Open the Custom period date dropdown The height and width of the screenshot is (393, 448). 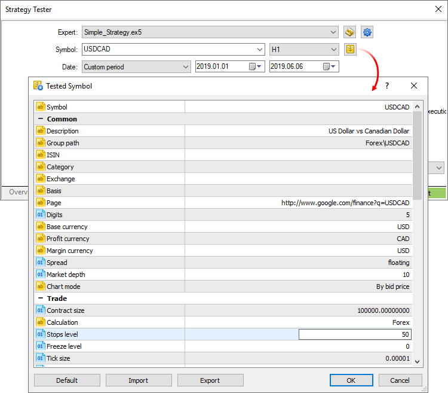(185, 67)
